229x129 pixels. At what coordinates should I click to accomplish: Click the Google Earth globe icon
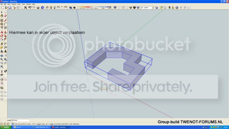tap(177, 7)
